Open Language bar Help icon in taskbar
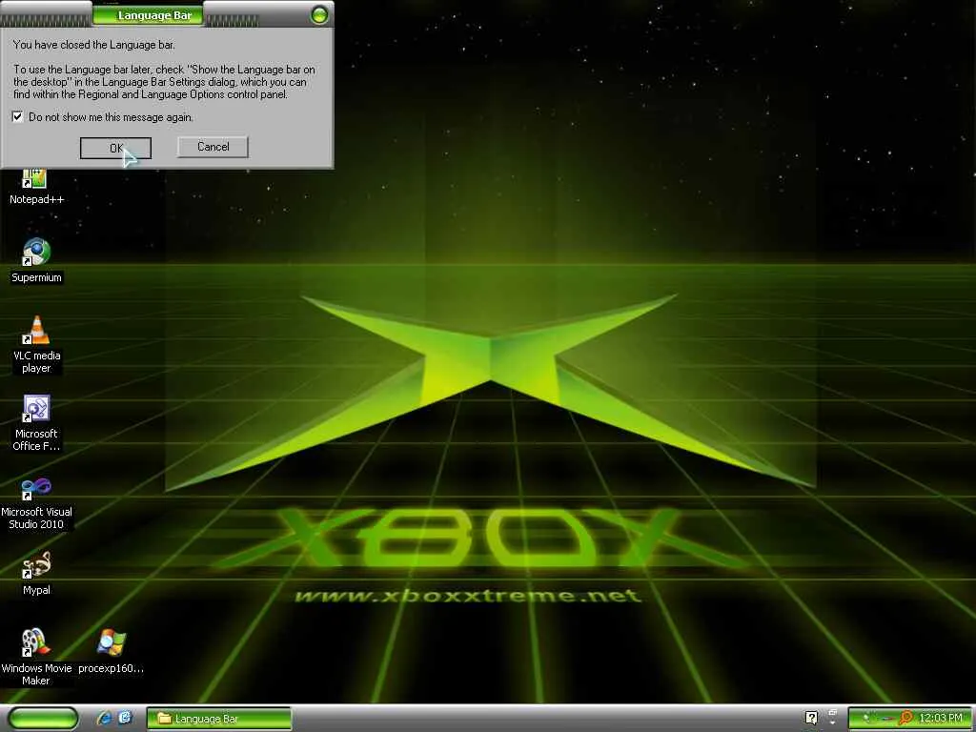 [x=811, y=718]
